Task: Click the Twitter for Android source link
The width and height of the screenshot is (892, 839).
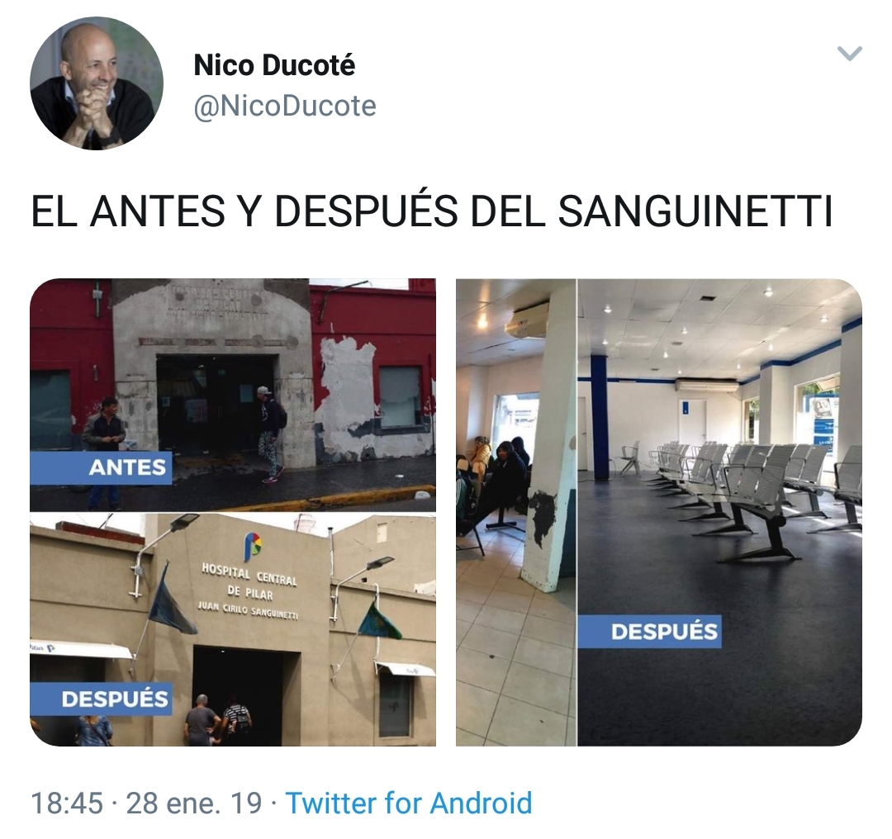Action: click(409, 803)
